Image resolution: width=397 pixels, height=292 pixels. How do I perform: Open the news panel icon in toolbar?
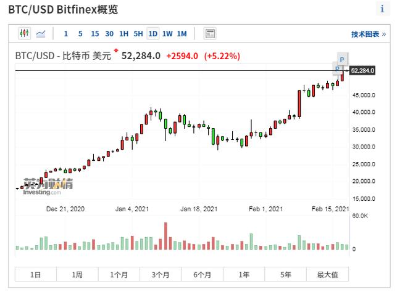(210, 34)
